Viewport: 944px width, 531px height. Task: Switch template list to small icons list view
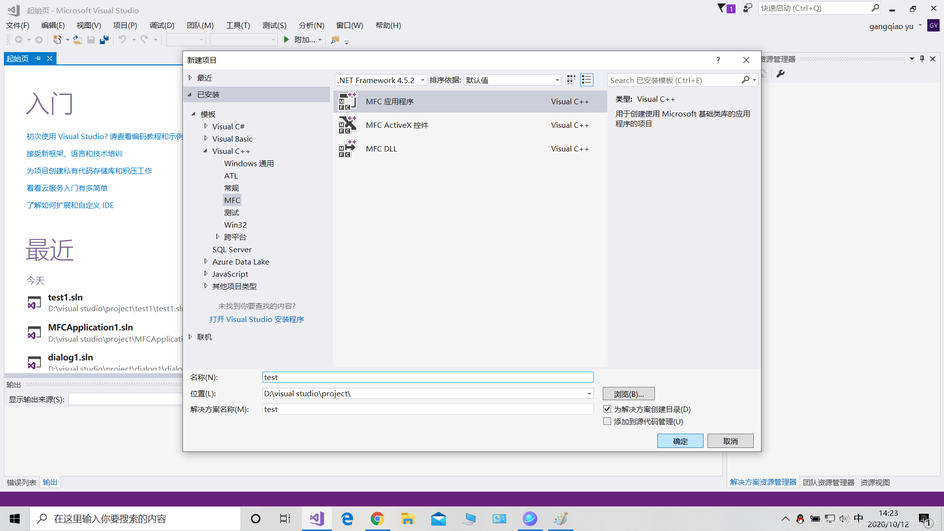[587, 80]
